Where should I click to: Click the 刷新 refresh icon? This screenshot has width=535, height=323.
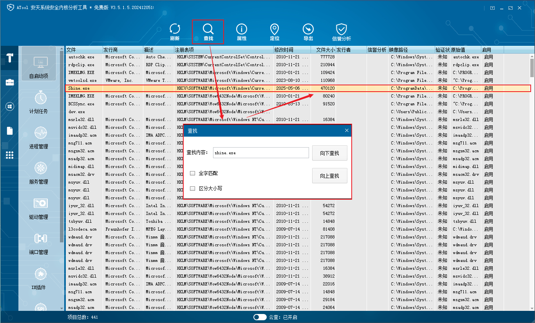click(x=175, y=32)
